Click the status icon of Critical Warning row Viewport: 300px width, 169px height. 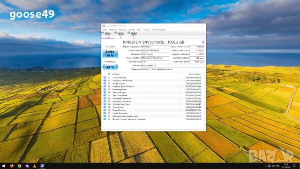pos(105,77)
